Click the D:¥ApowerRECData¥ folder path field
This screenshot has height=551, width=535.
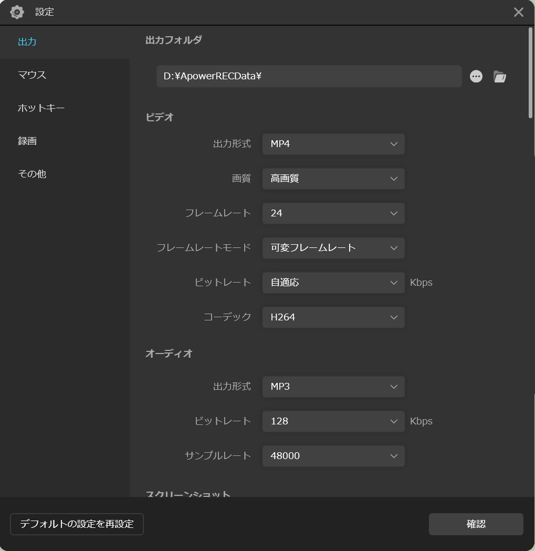(309, 76)
